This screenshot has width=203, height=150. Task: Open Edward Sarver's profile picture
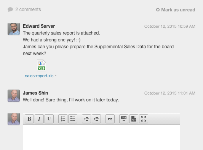point(14,29)
